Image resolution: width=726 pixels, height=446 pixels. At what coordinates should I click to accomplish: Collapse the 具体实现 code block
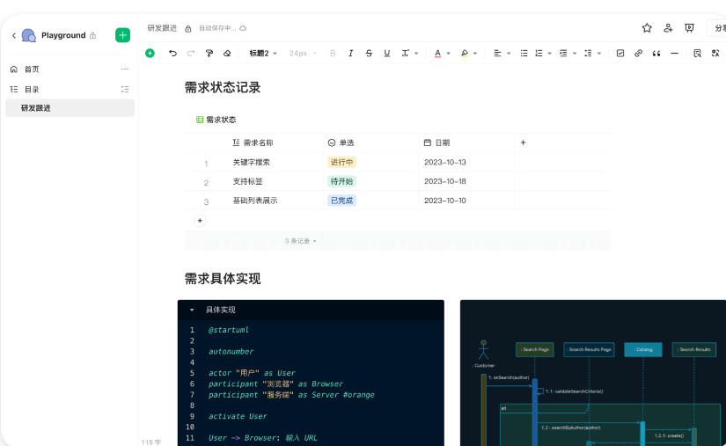pos(192,310)
